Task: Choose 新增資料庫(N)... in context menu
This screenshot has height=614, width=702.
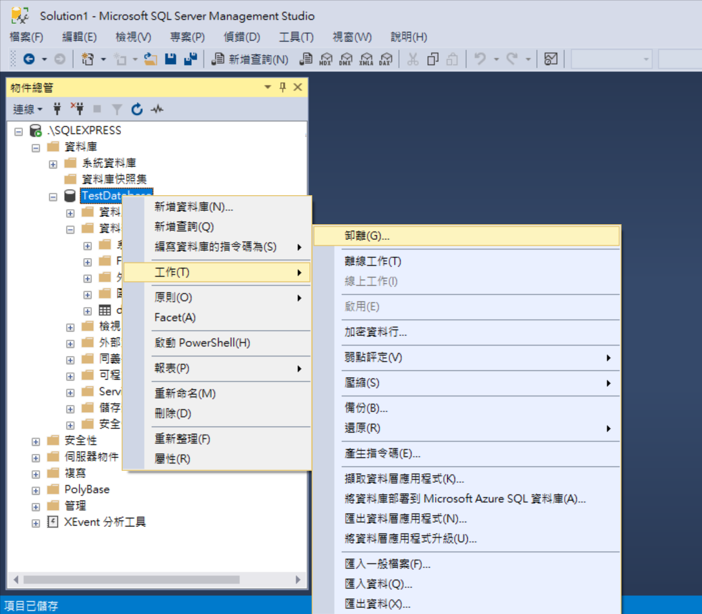Action: 217,207
